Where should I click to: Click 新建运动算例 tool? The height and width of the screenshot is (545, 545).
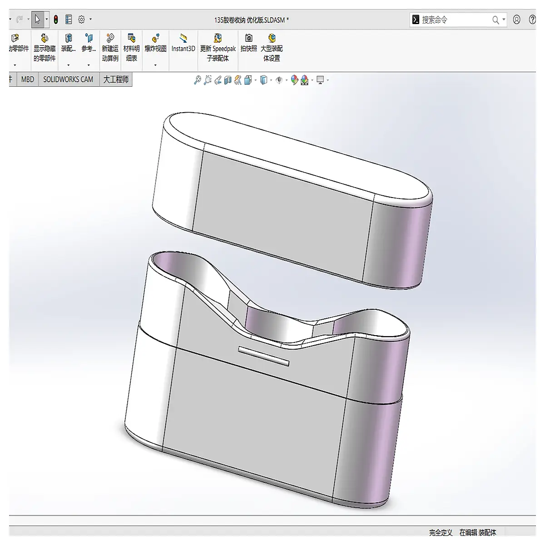pos(110,48)
